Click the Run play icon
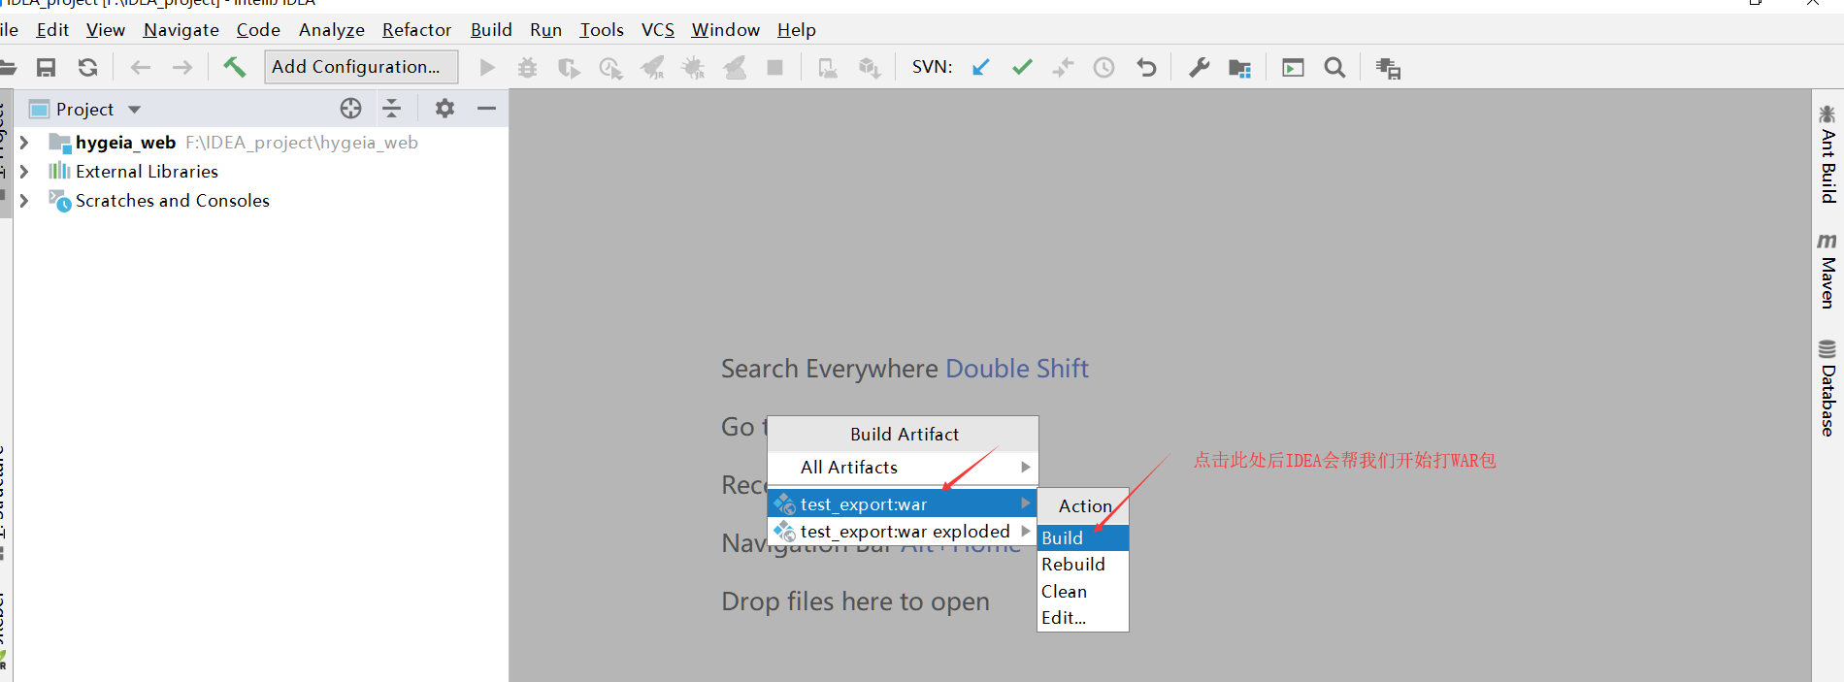 point(487,67)
